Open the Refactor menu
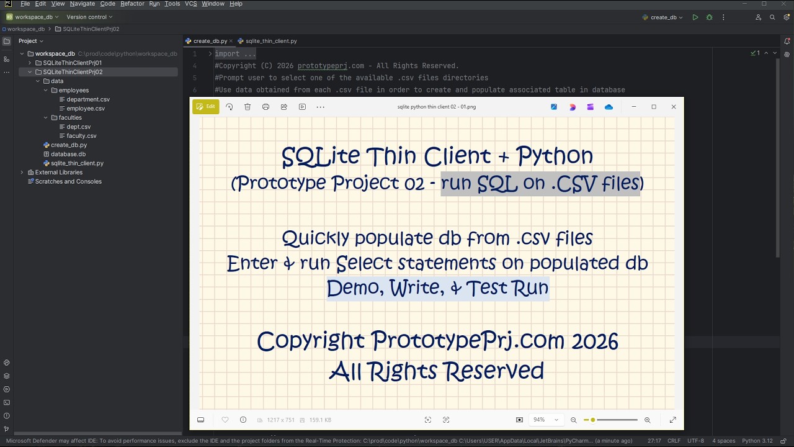Image resolution: width=794 pixels, height=447 pixels. coord(132,4)
